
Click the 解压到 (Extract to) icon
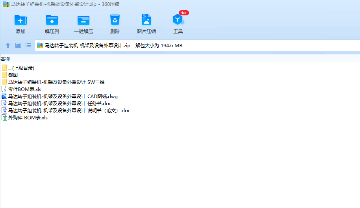pyautogui.click(x=52, y=20)
